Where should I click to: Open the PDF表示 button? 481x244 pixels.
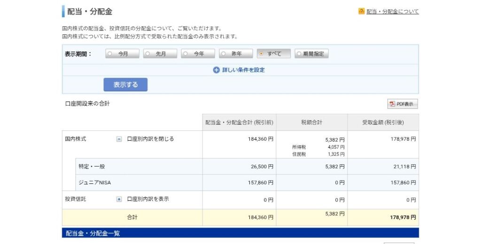pyautogui.click(x=403, y=104)
